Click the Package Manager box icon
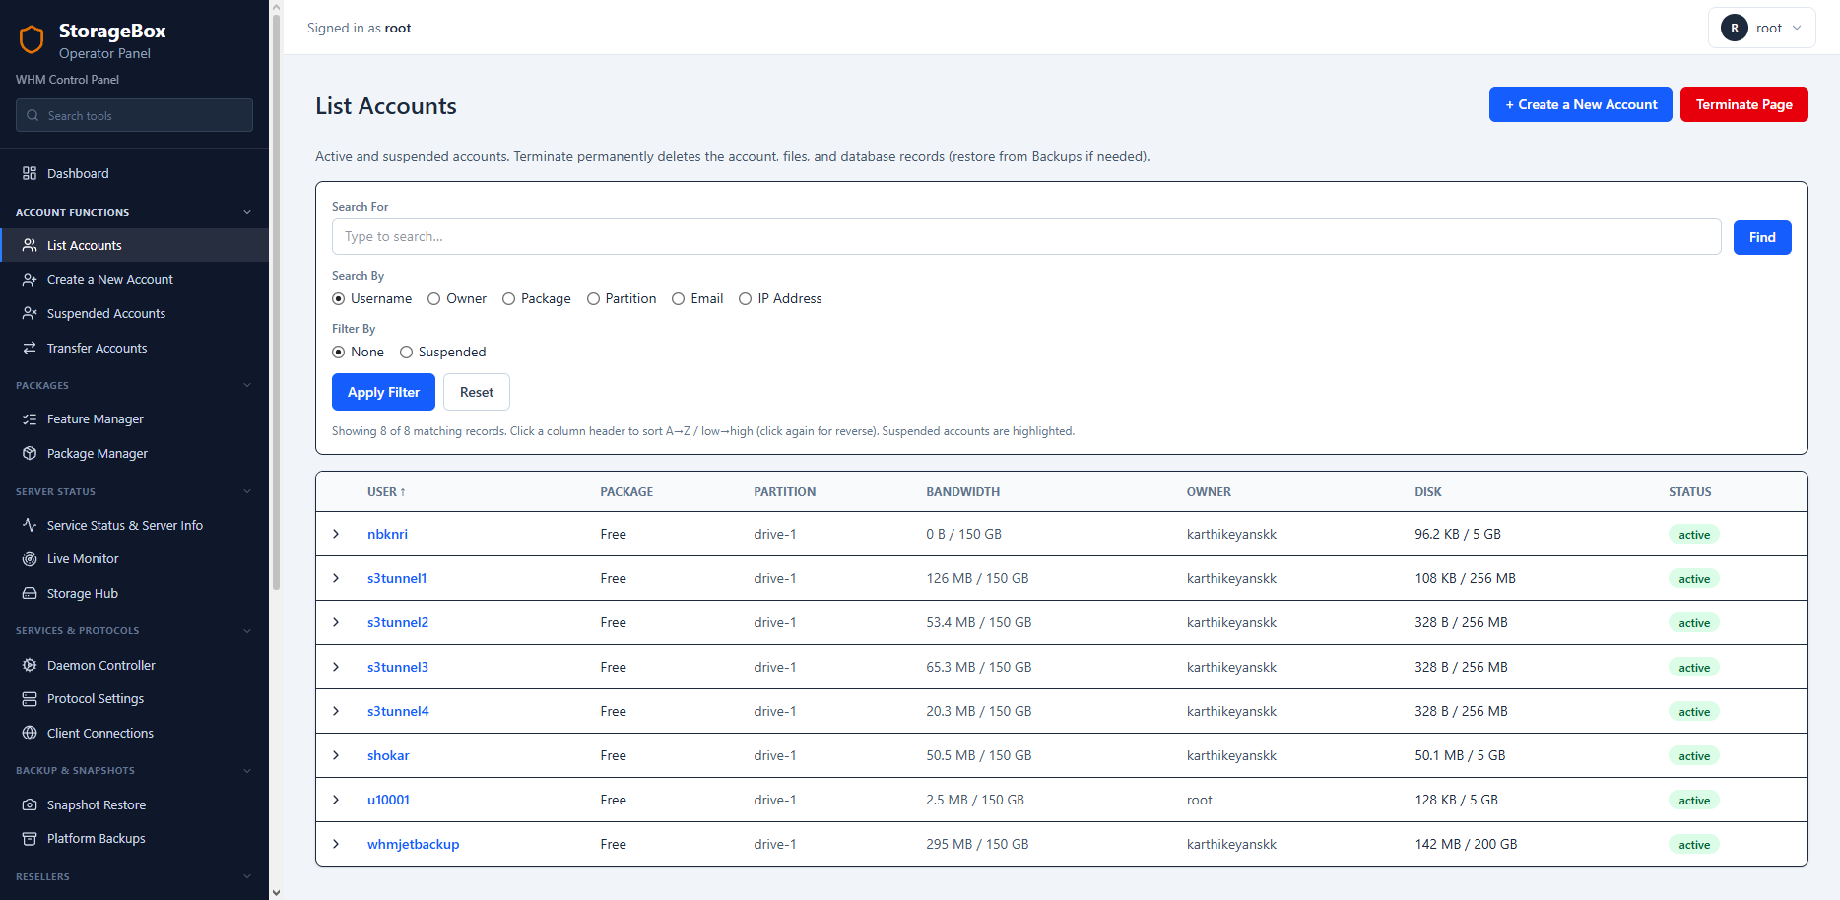Viewport: 1840px width, 900px height. (30, 453)
